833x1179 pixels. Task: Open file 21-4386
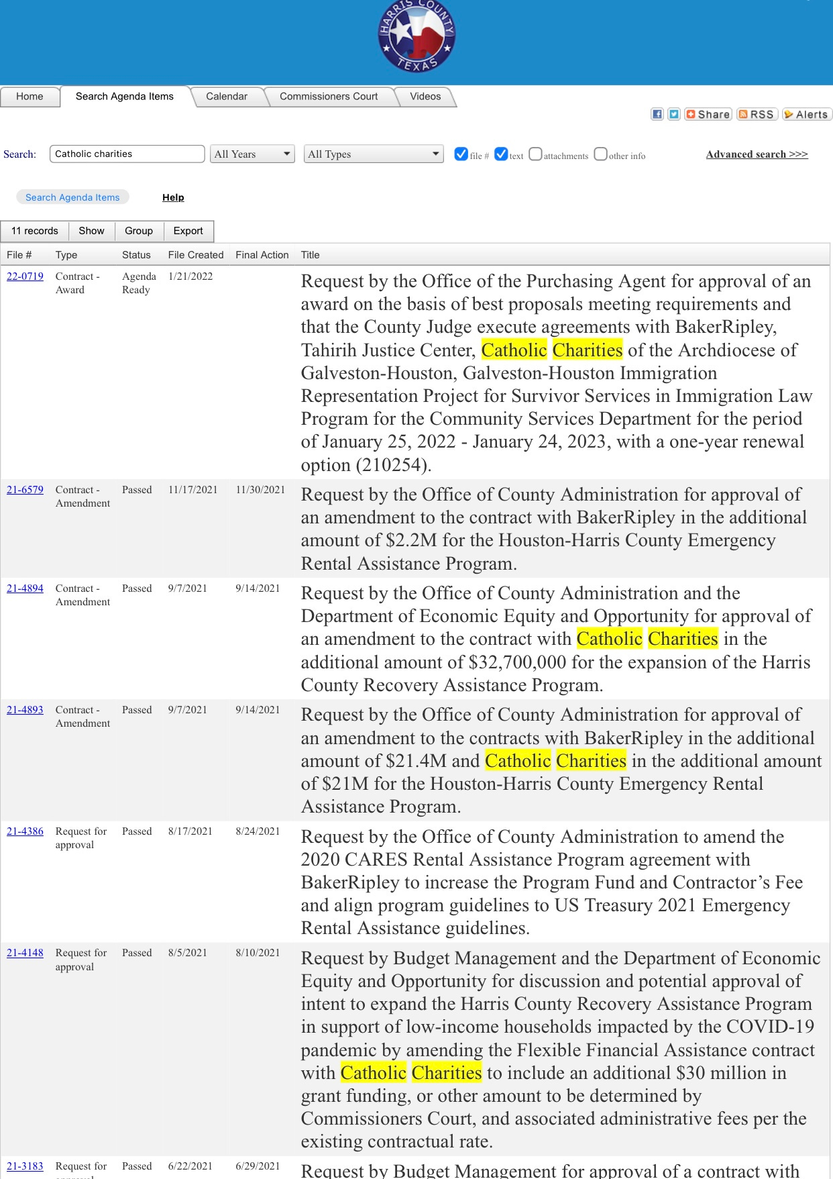point(25,831)
